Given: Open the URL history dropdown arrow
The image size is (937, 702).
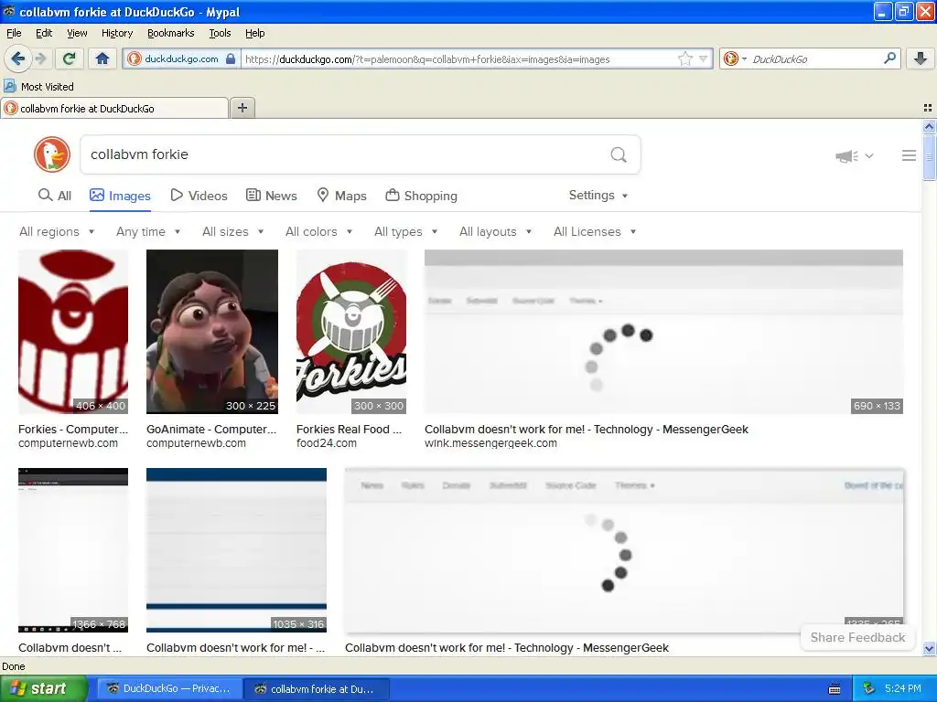Looking at the screenshot, I should (704, 58).
